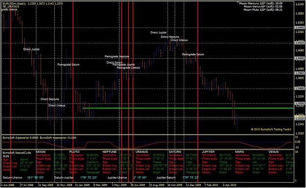Click the MARS column heading
Viewport: 306px width, 188px height.
(239, 152)
